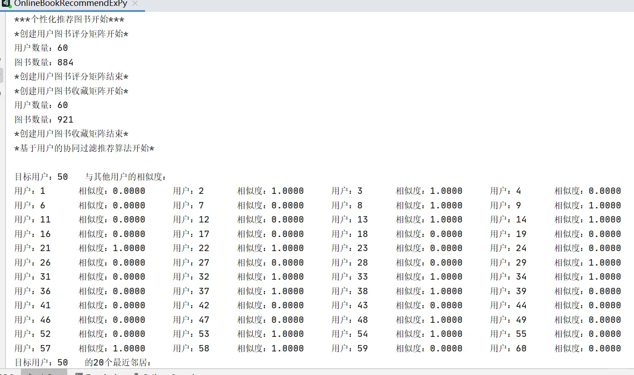Click the header ***个性化推荐图书开始***

(x=69, y=19)
